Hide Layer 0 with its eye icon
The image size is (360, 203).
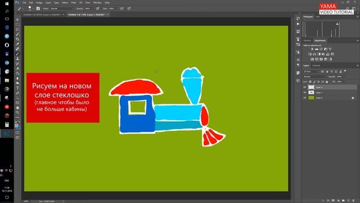(305, 98)
